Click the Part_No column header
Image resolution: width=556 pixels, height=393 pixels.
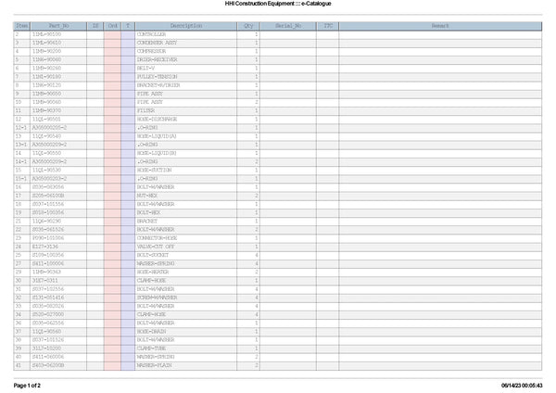[59, 25]
